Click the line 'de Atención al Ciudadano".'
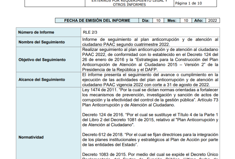 point(108,125)
